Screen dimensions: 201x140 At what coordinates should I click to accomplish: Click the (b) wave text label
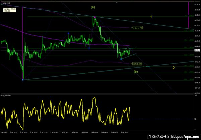point(136,72)
